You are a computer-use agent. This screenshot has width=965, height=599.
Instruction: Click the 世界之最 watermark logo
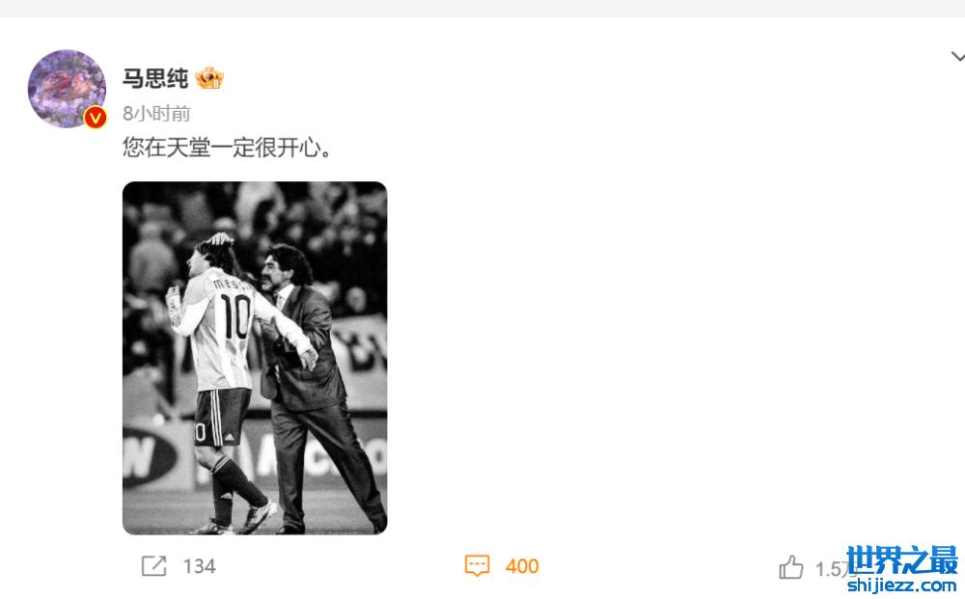901,560
